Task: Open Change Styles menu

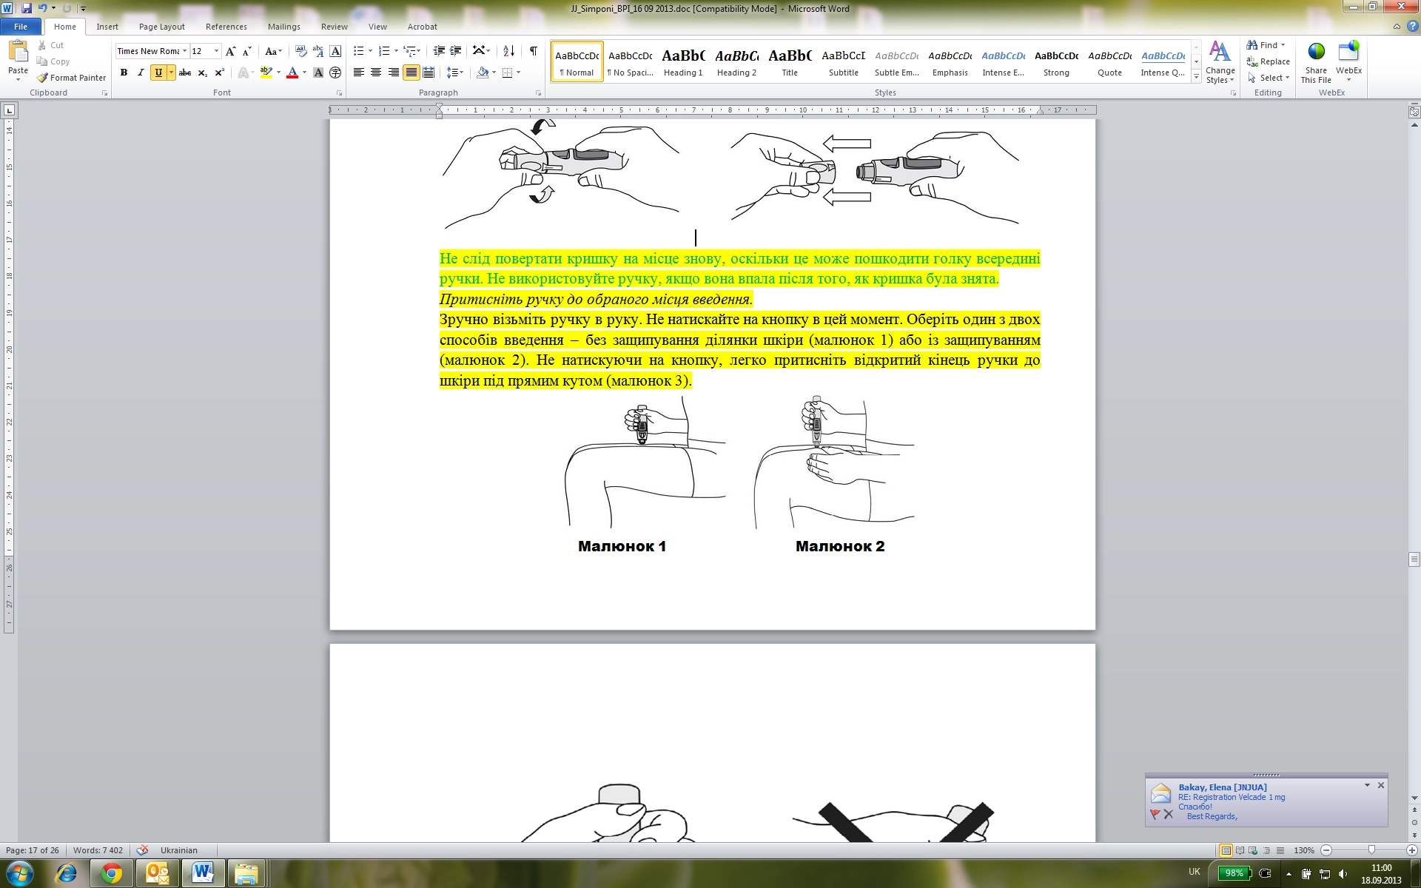Action: click(1220, 63)
